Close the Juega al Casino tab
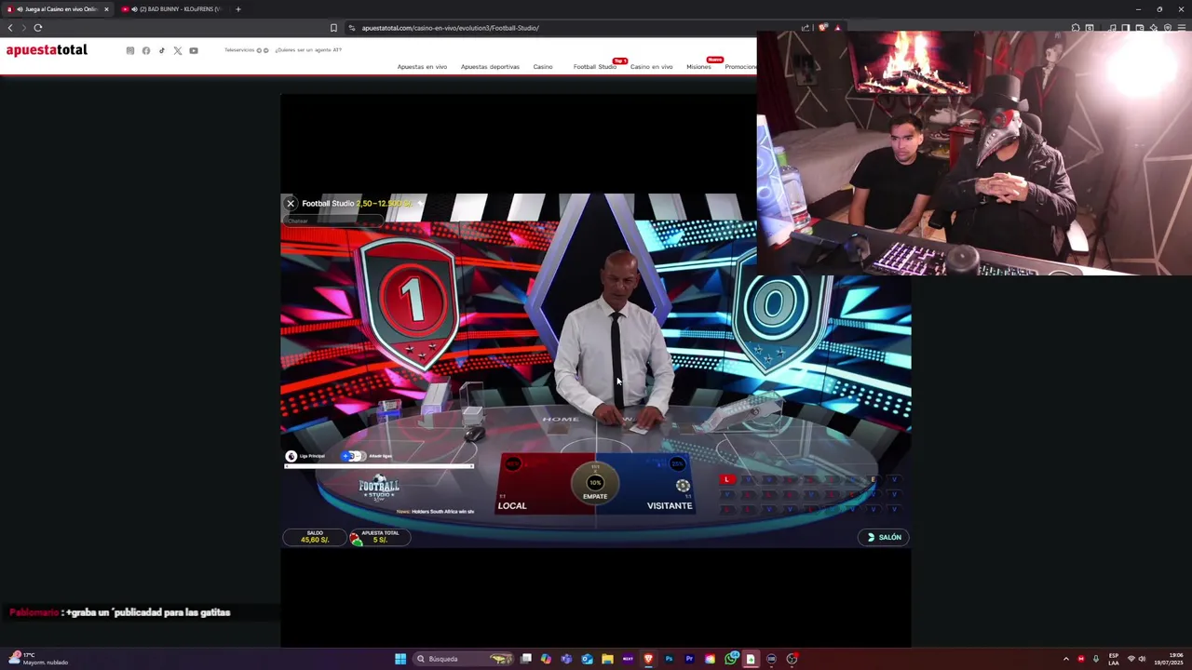 [106, 9]
